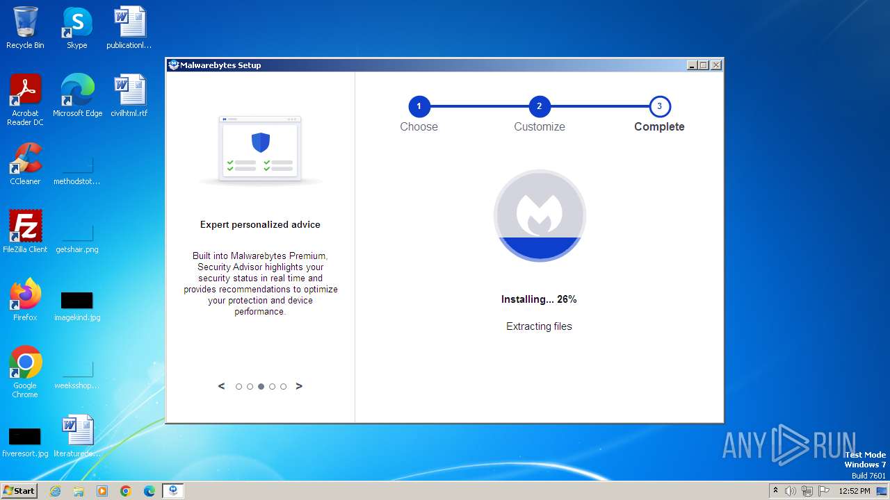Screen dimensions: 890x500
Task: Select getshair.png desktop file
Action: point(77,238)
